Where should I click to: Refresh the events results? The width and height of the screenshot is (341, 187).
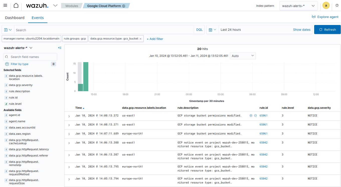[327, 29]
